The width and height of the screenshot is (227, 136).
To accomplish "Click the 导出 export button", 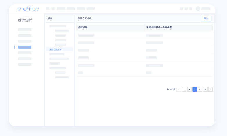I will 206,18.
